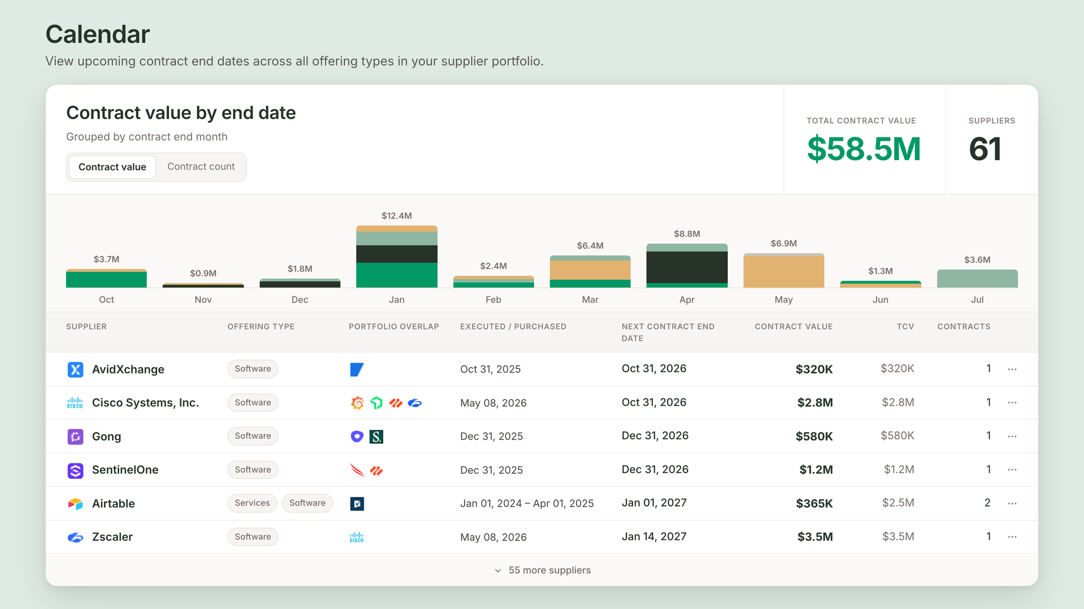Screen dimensions: 1084x609
Task: Click the Cisco overlap icon in Zscaler row
Action: point(357,538)
